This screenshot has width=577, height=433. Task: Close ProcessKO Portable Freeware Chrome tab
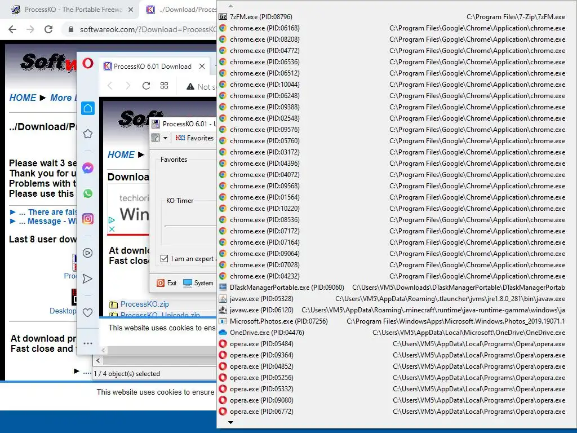131,10
